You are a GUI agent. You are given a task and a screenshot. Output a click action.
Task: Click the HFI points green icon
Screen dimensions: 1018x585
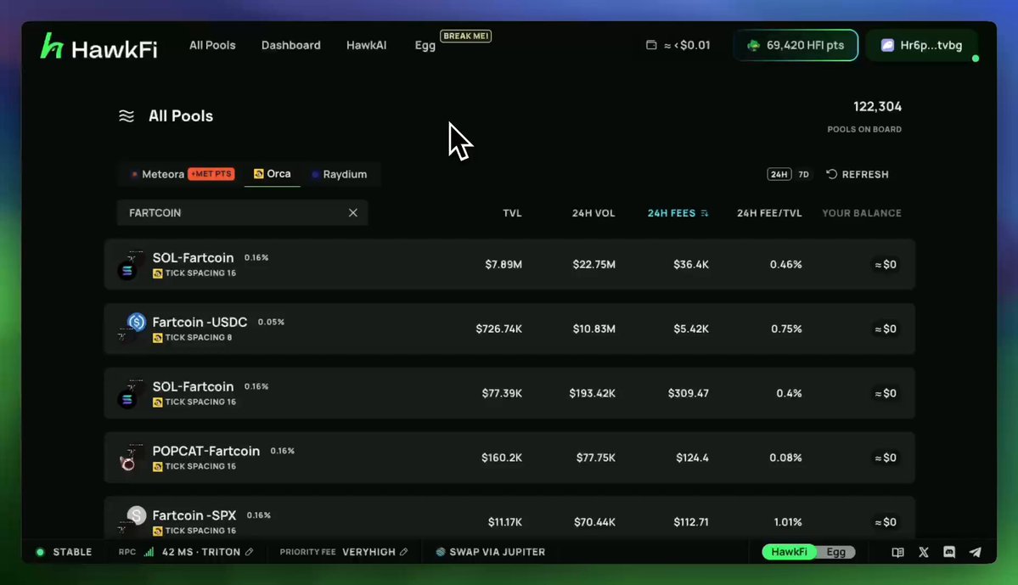click(x=754, y=46)
